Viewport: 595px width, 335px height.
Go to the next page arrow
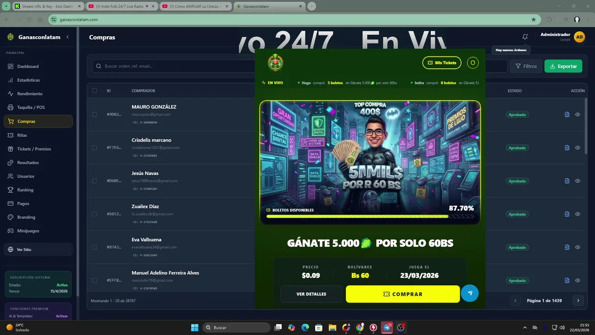point(578,301)
